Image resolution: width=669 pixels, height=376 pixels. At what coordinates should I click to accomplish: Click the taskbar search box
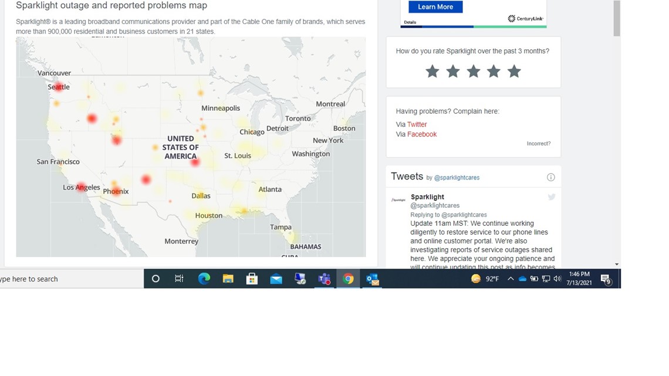[72, 279]
